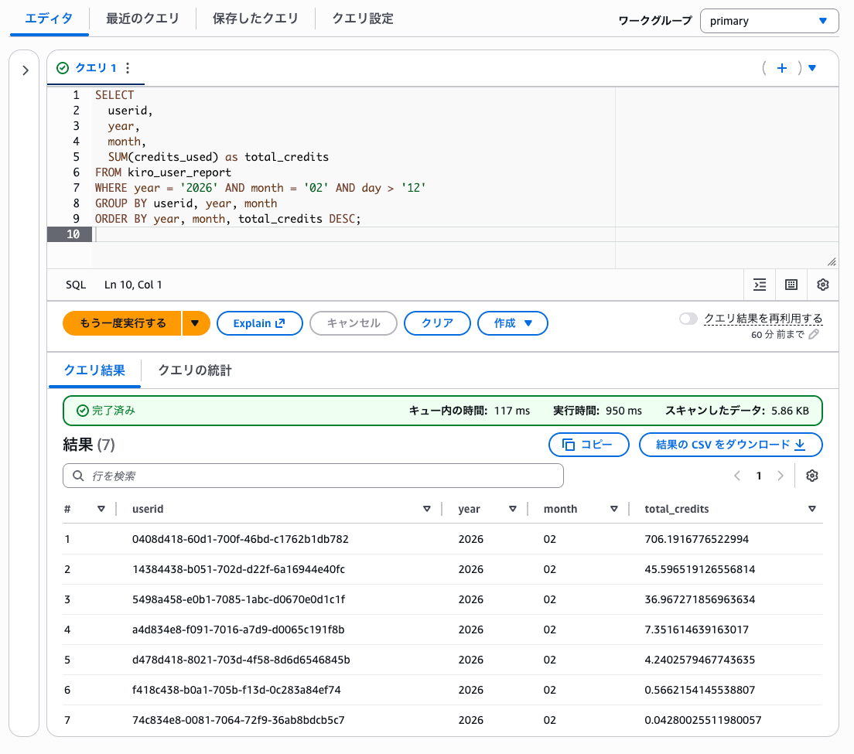Open the three-dot menu on クエリ 1 tab

click(x=128, y=68)
